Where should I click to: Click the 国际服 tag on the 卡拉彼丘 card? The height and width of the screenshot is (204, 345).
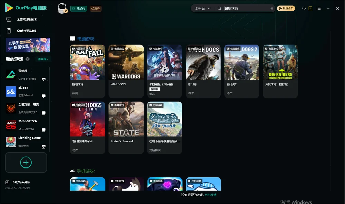tap(155, 89)
